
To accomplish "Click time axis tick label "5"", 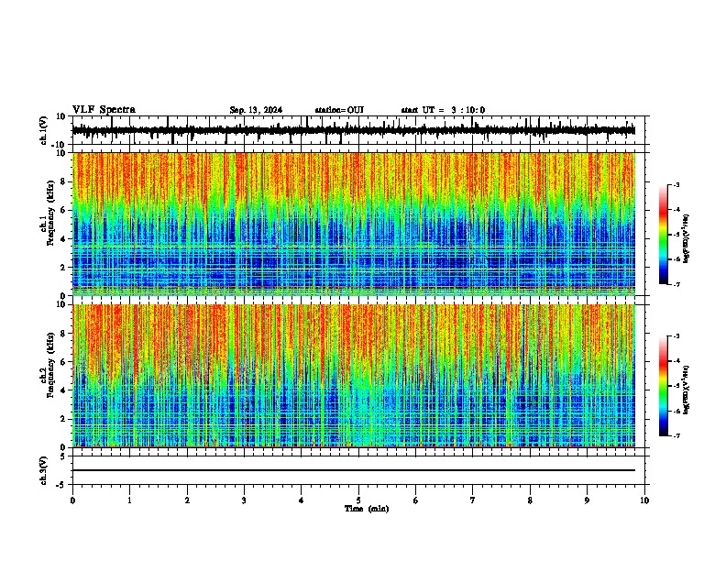I will (358, 500).
